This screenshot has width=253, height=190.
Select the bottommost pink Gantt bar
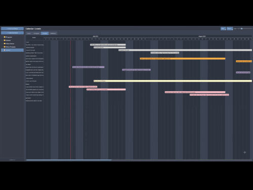point(209,95)
